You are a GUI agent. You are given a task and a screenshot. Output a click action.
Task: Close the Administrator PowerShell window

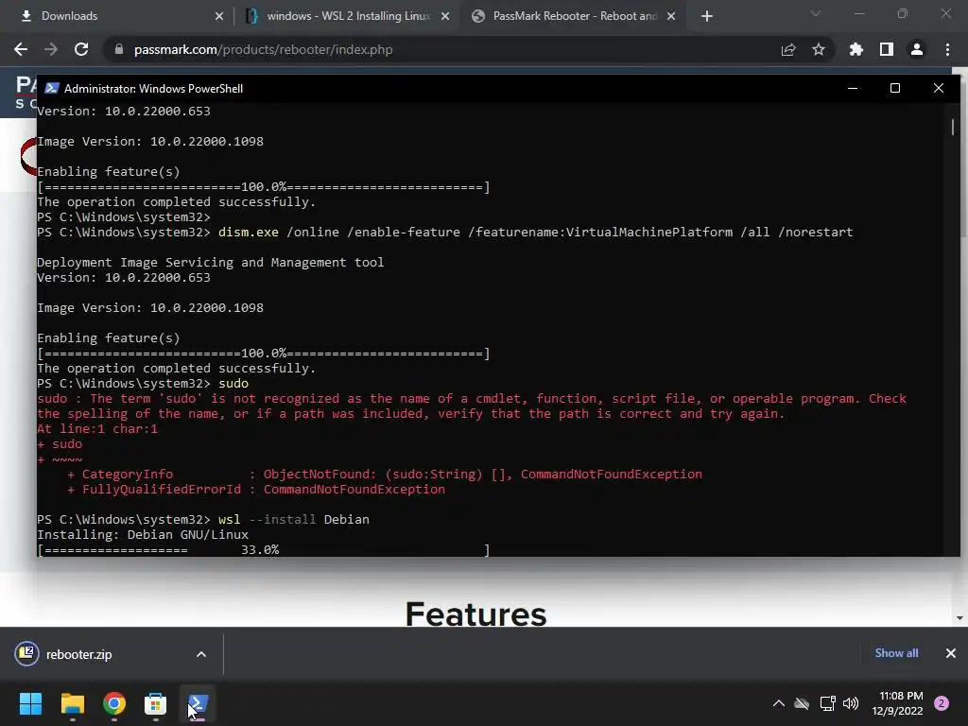(939, 88)
